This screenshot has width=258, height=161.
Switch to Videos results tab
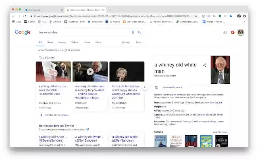pyautogui.click(x=75, y=42)
